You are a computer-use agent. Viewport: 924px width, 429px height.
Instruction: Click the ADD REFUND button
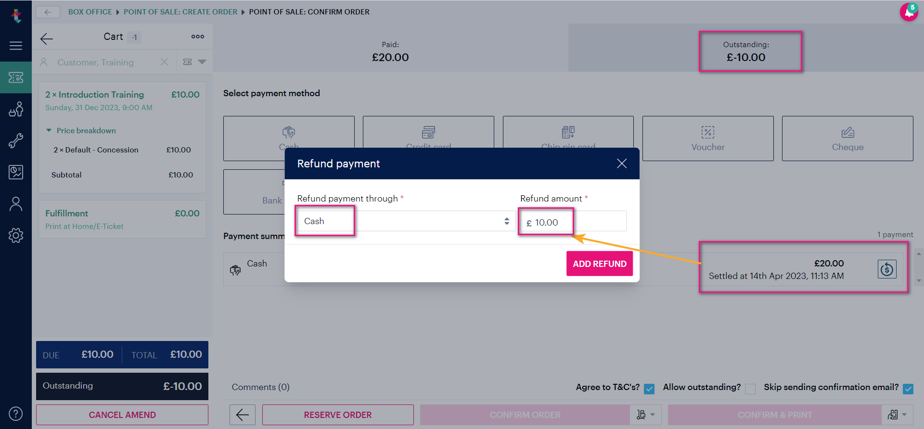(x=600, y=264)
